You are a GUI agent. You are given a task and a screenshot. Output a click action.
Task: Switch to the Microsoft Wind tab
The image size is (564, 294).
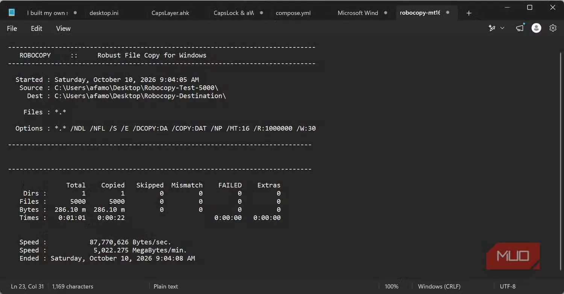(358, 13)
